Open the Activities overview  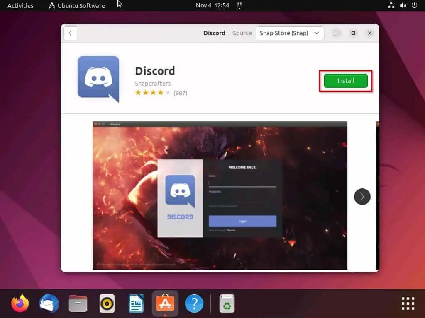pos(20,5)
